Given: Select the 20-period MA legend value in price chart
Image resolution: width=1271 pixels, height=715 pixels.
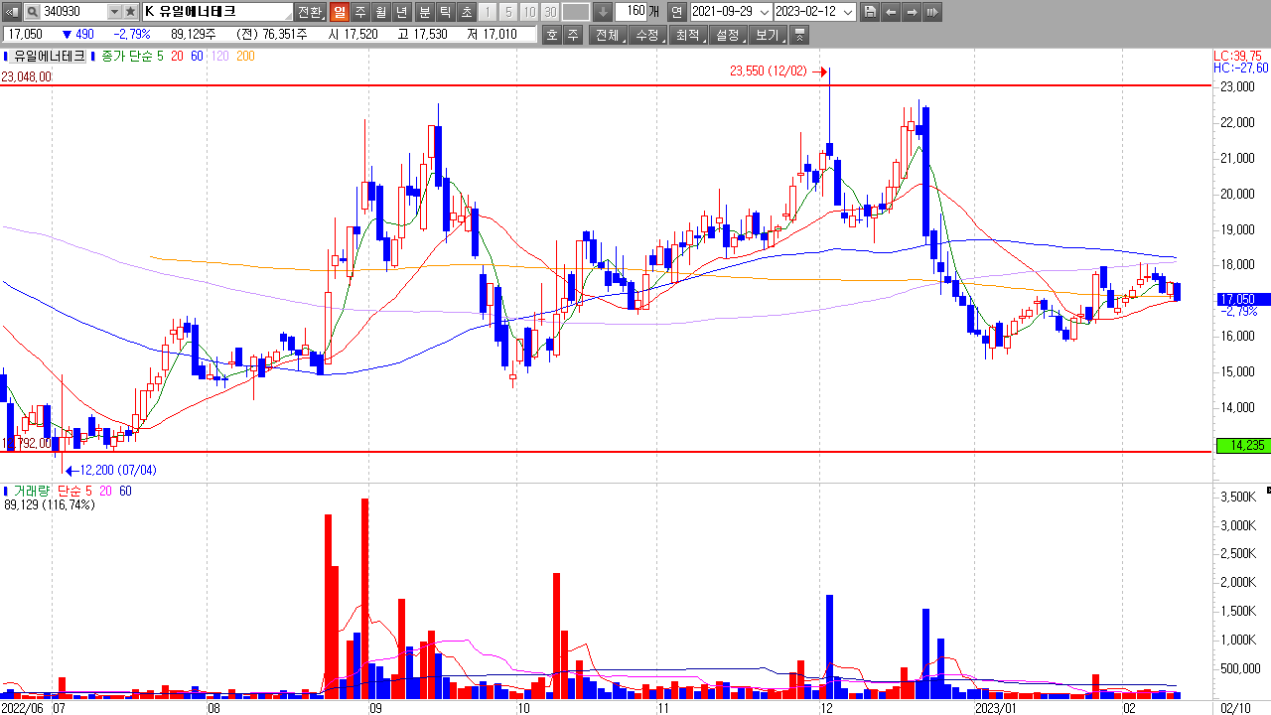Looking at the screenshot, I should (177, 57).
